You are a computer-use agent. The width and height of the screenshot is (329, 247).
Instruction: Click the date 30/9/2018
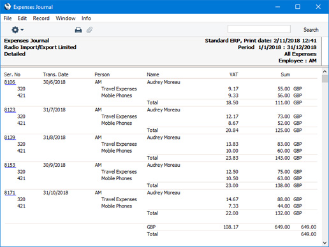pos(54,165)
